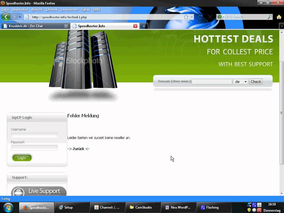The height and width of the screenshot is (213, 284).
Task: Click the green Login button
Action: click(22, 158)
